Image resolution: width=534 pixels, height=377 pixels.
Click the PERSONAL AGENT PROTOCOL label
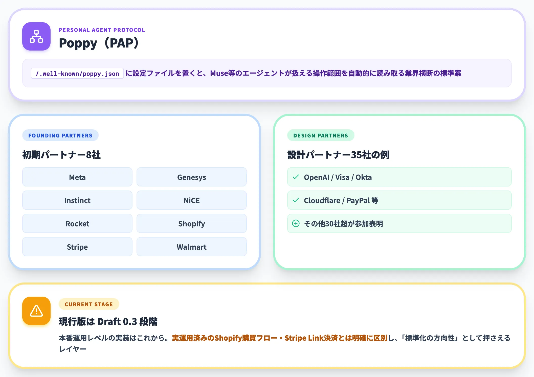tap(102, 30)
